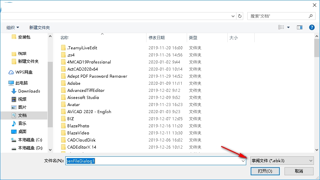This screenshot has height=180, width=320.
Task: Select 桌面 in navigation pane
Action: [x=22, y=131]
